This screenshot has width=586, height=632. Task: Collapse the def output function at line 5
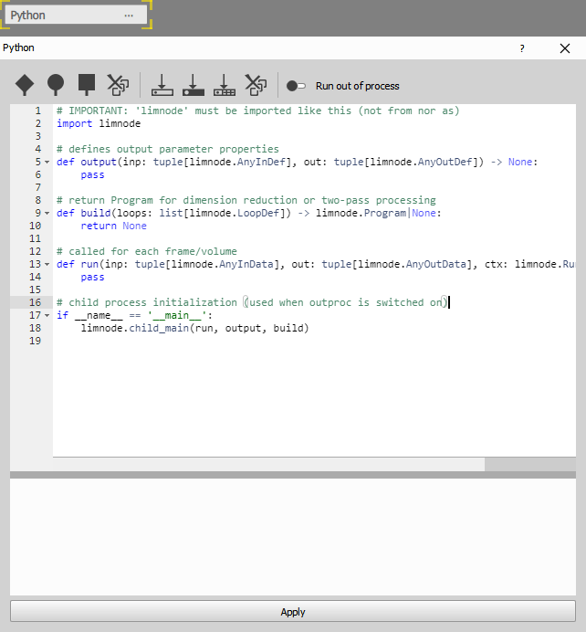pos(47,162)
